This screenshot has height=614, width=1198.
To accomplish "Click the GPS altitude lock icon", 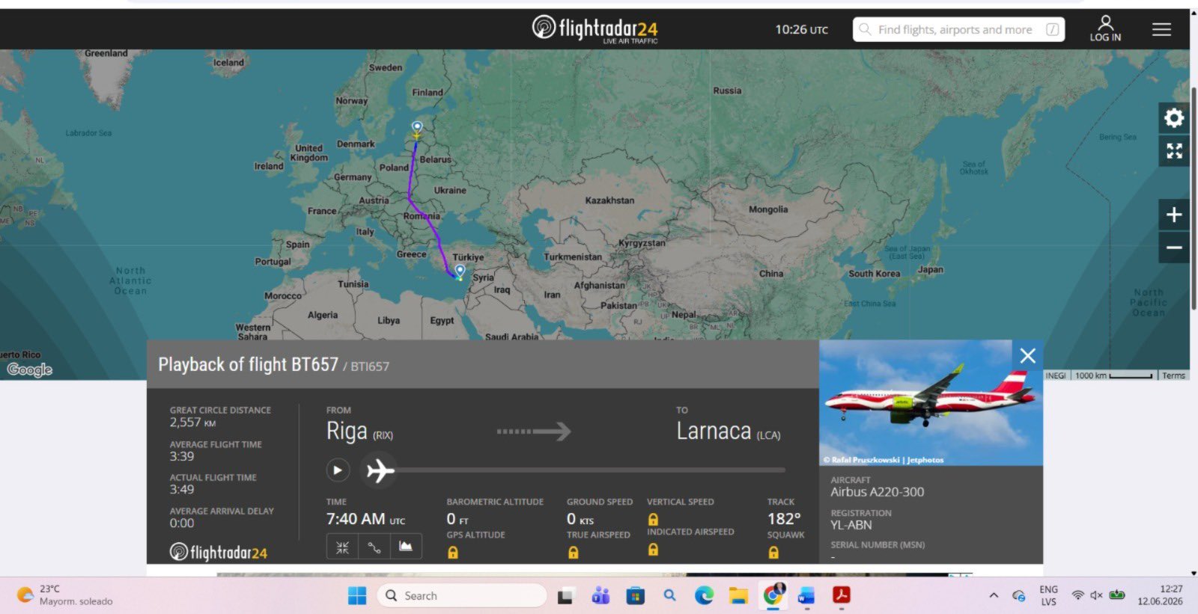I will (x=452, y=553).
